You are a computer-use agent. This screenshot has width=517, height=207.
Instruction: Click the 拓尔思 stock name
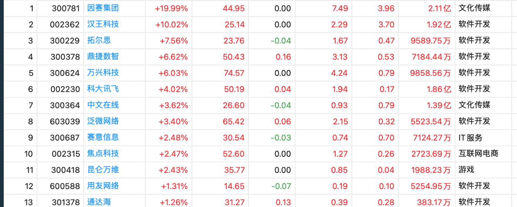[99, 41]
